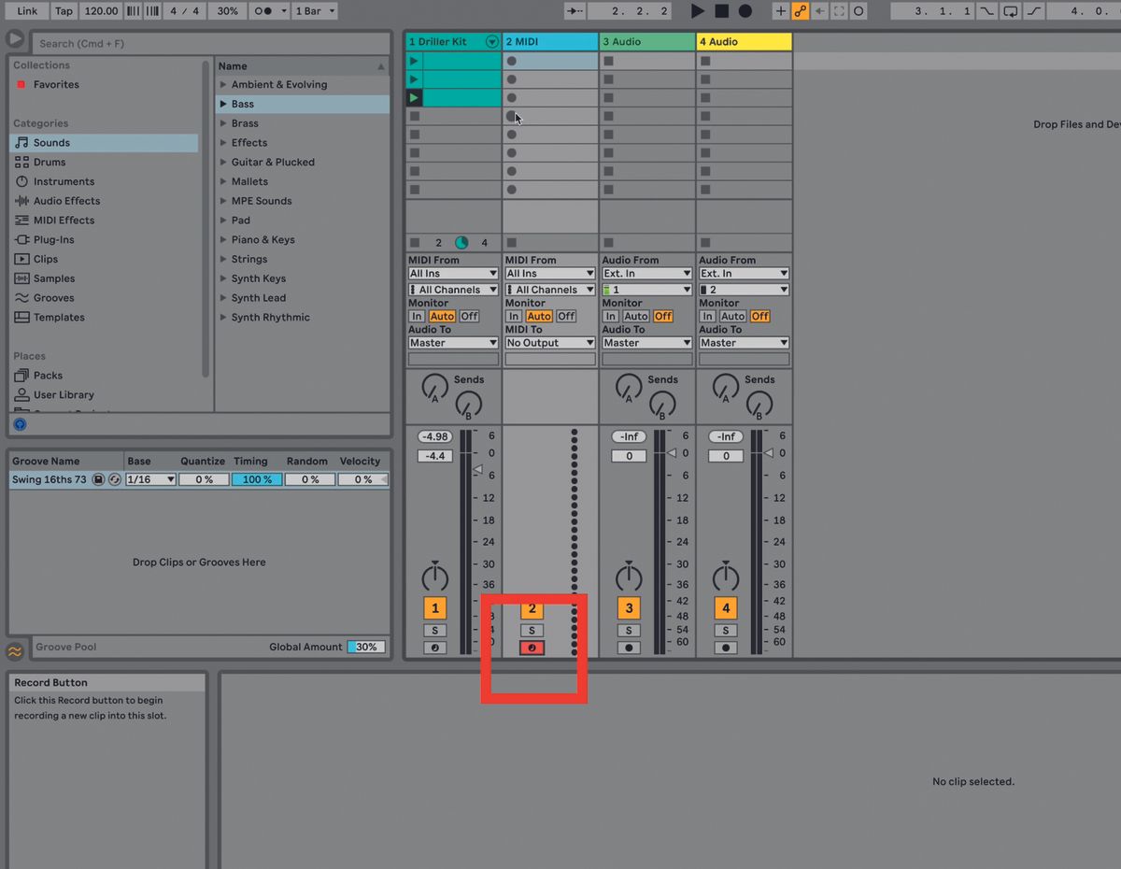Image resolution: width=1121 pixels, height=869 pixels.
Task: Open groove Base 1/16 dropdown
Action: 150,479
